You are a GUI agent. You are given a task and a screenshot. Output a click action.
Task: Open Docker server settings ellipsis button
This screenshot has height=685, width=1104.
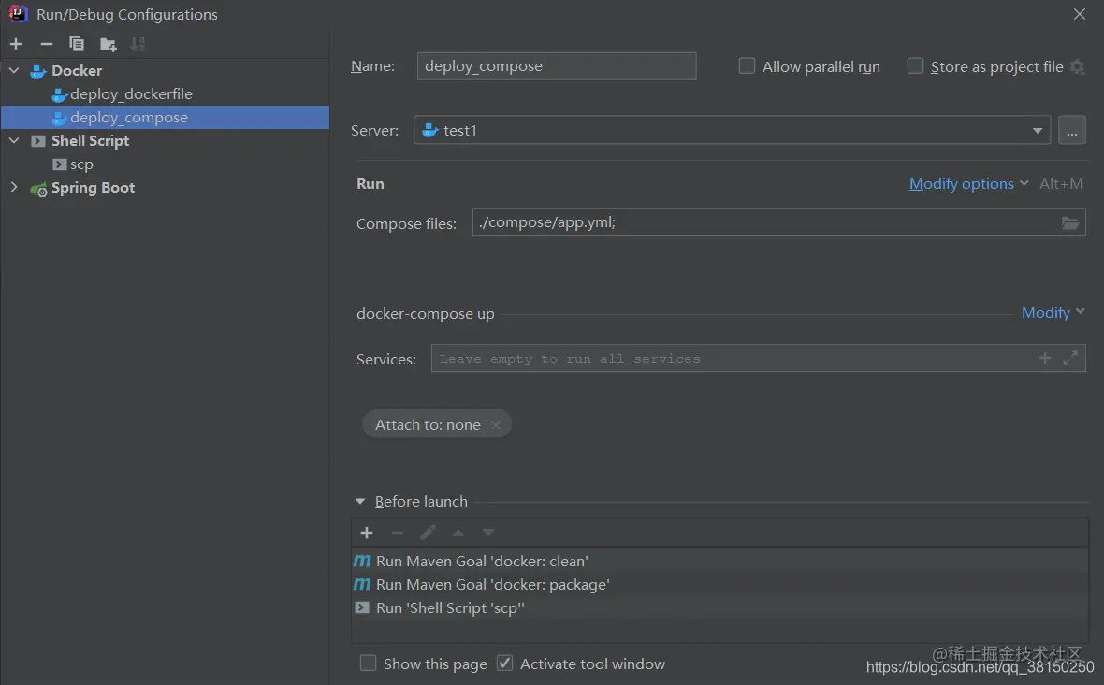click(1071, 130)
